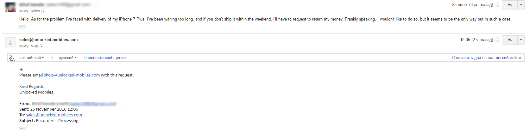Expand trimmed content below "Subject: Re: order is Processing"
Screen dimensions: 530x134
pos(23,129)
